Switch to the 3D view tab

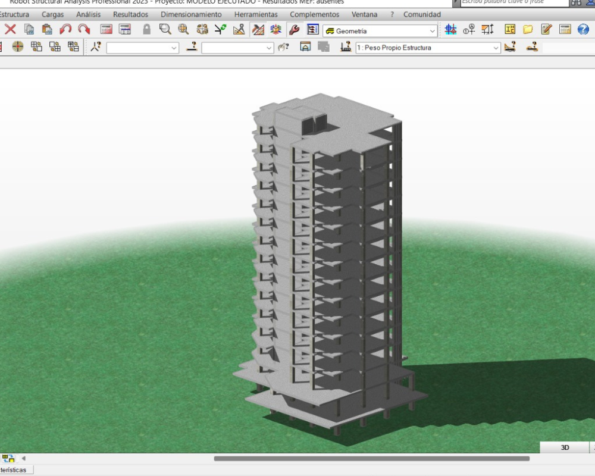click(565, 447)
